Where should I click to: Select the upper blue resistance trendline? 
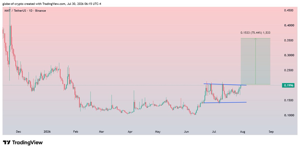225,84
